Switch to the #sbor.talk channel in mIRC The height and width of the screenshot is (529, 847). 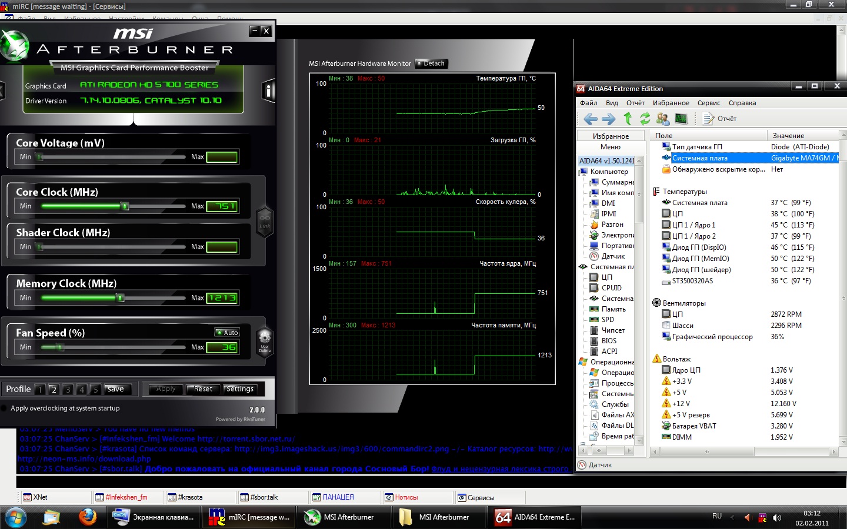point(272,497)
